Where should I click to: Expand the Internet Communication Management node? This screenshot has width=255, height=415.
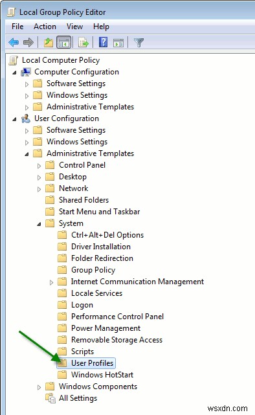click(51, 282)
